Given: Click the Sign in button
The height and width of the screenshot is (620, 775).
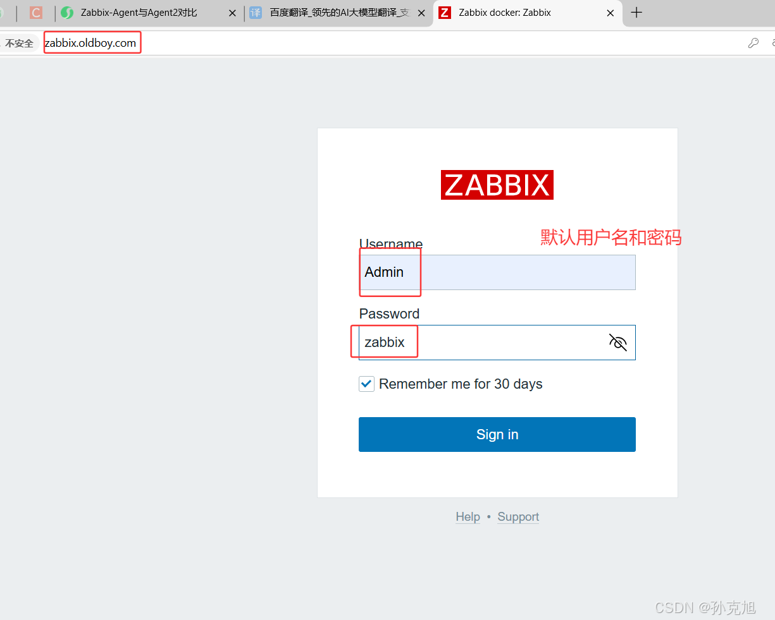Looking at the screenshot, I should point(497,434).
